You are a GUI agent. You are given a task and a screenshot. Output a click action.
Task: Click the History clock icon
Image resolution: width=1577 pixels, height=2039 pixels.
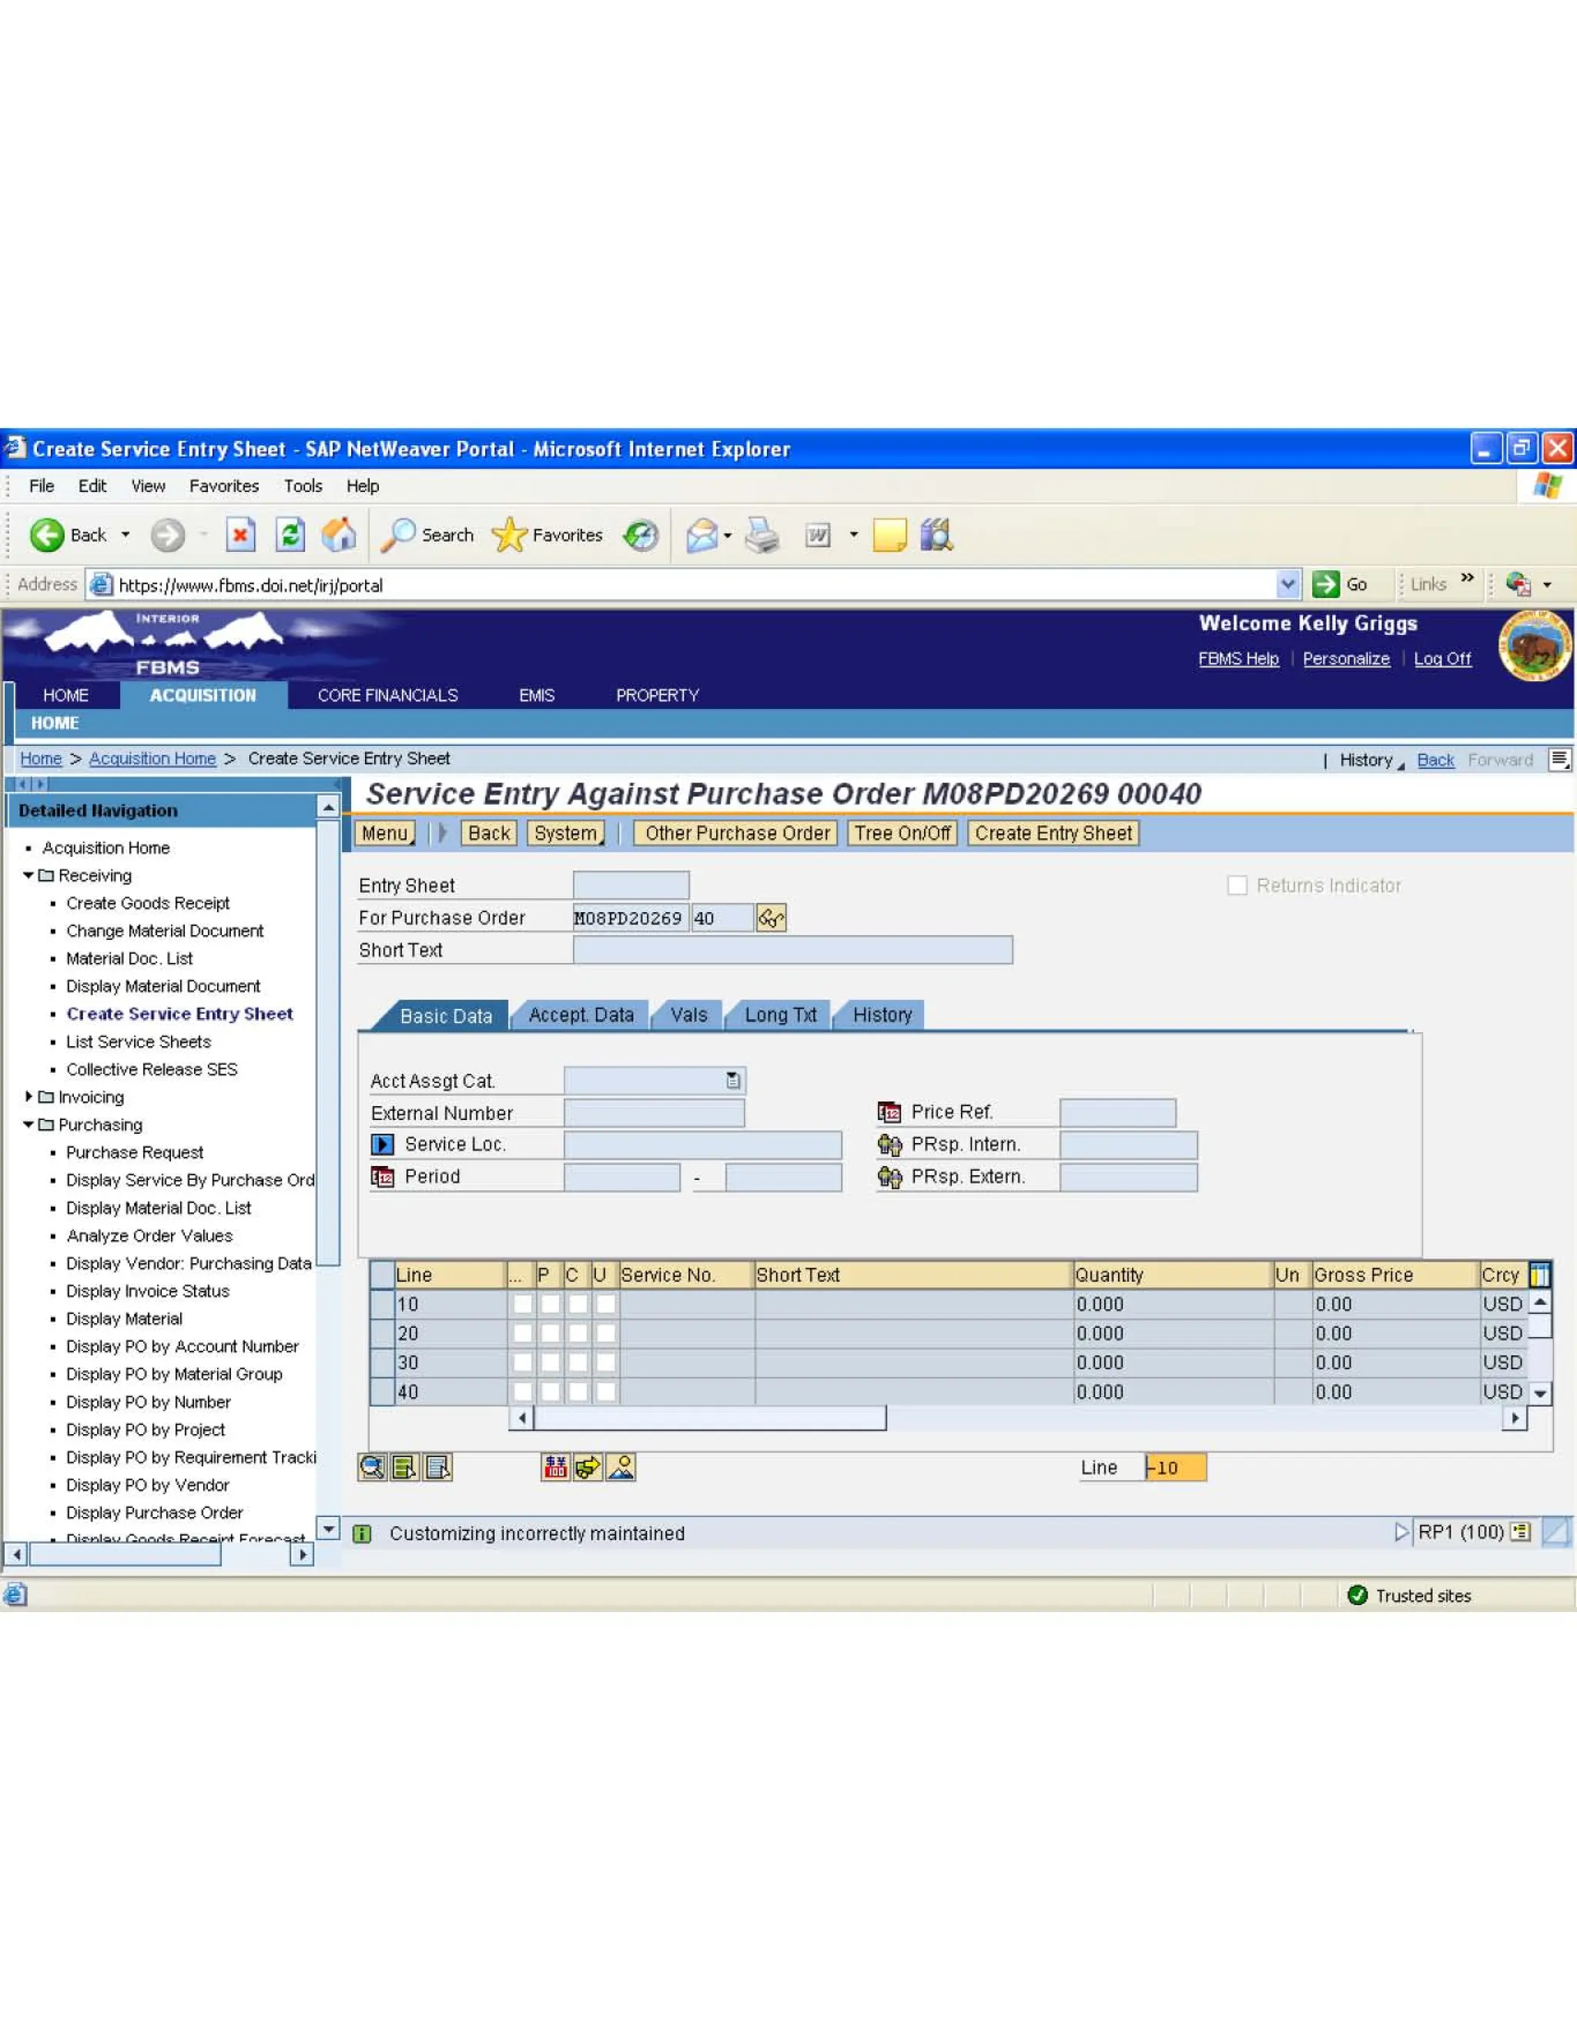click(641, 535)
